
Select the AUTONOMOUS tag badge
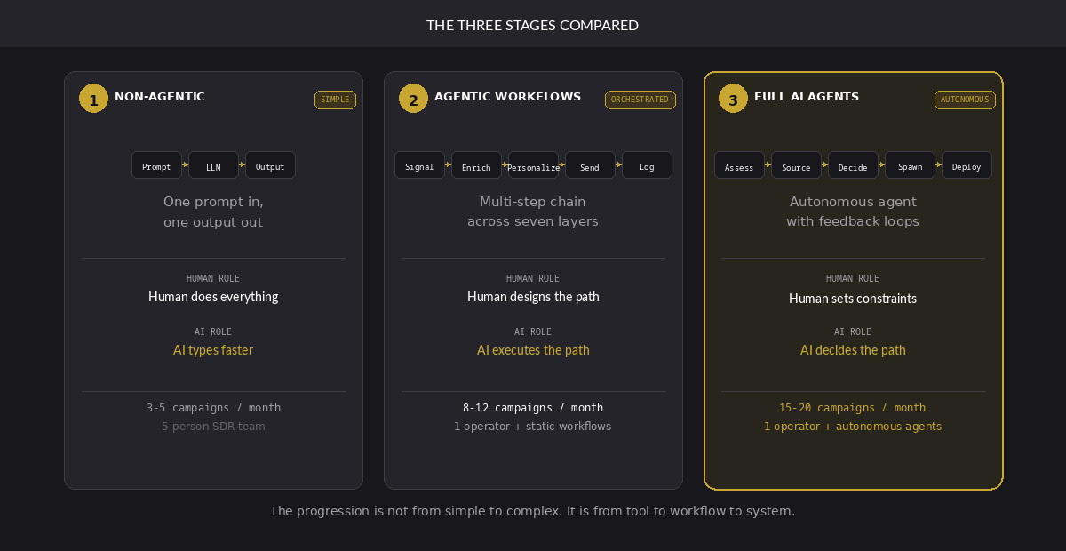[x=964, y=100]
